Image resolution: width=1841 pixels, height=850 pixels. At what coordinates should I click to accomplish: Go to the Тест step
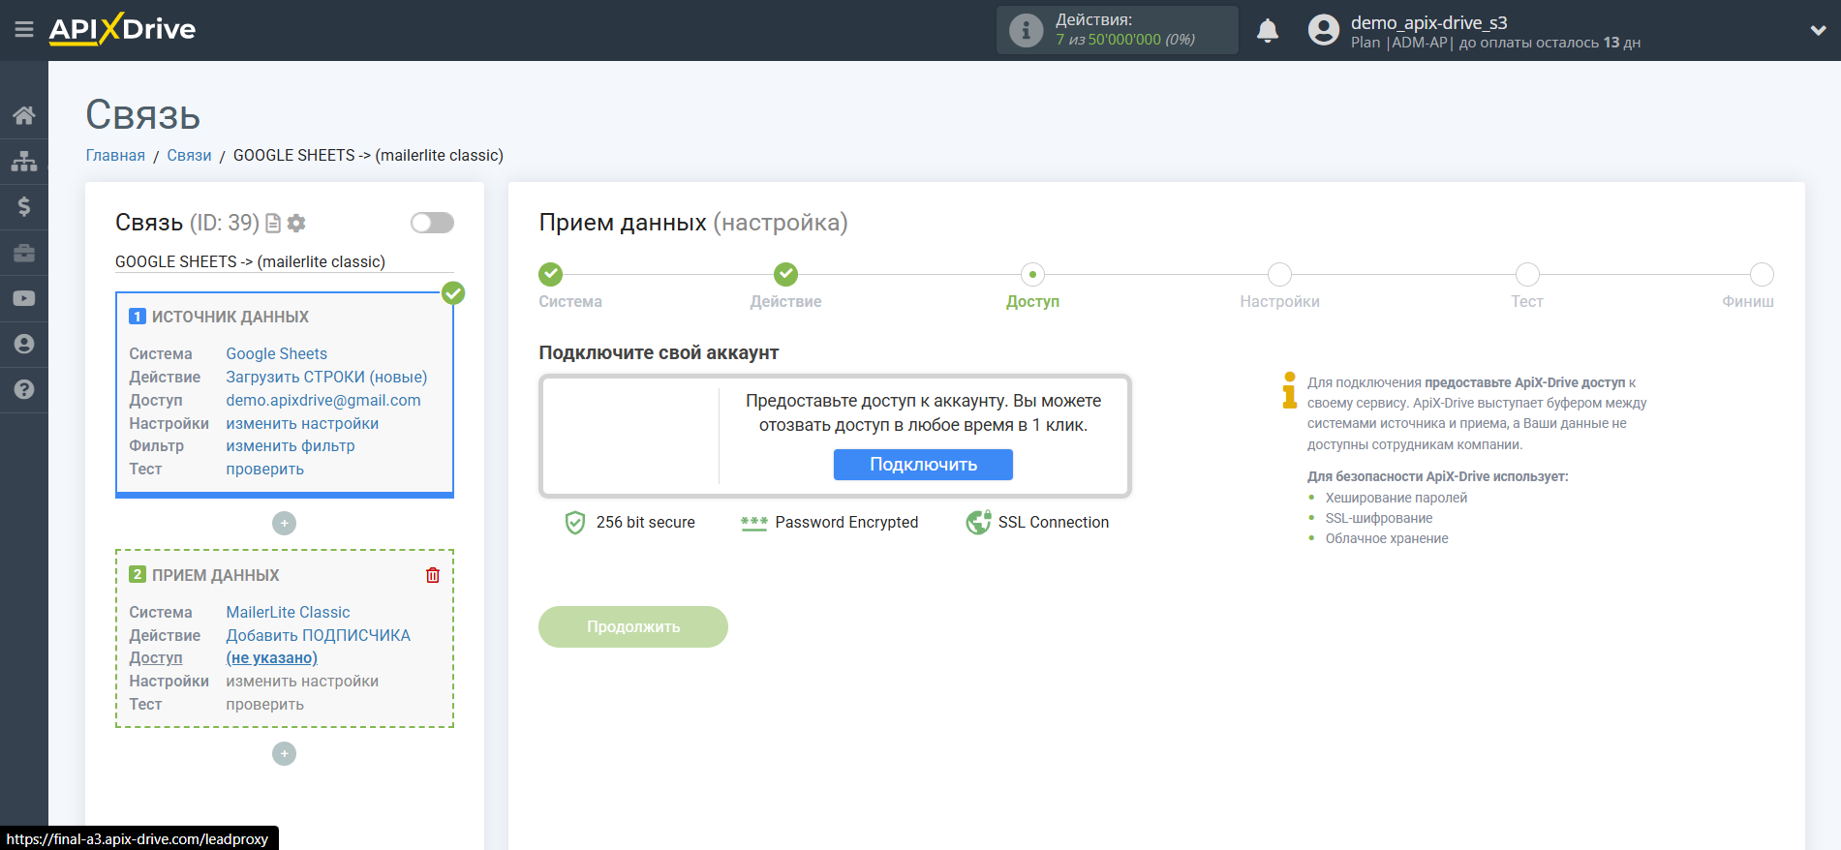1527,274
